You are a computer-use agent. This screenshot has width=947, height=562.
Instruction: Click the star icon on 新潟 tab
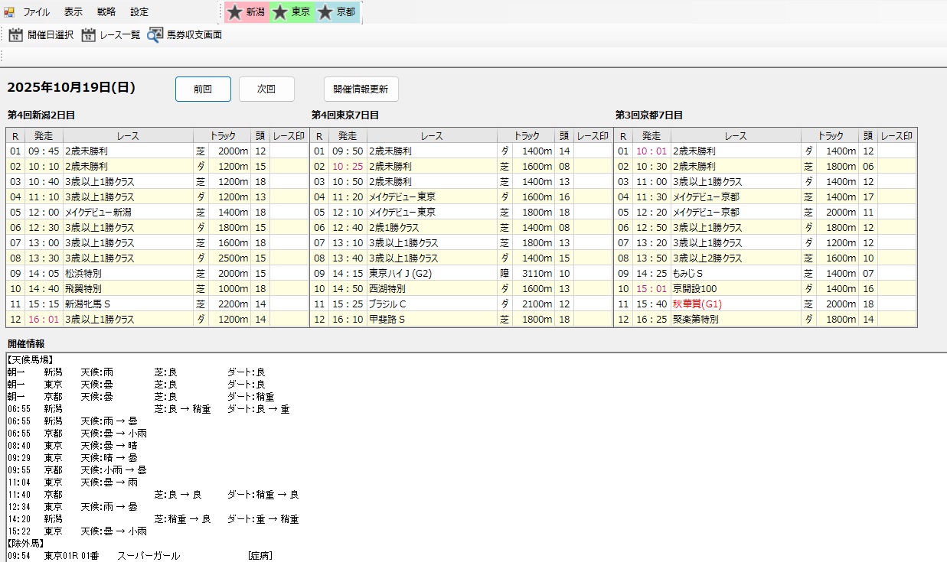(x=235, y=12)
